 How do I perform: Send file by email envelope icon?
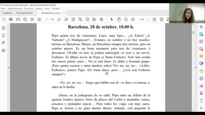click(18, 19)
